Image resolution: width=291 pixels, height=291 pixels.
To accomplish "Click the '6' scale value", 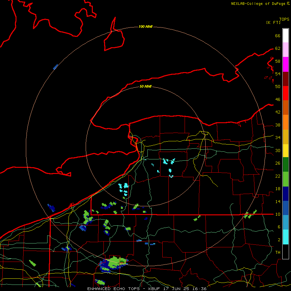I will [x=279, y=227].
